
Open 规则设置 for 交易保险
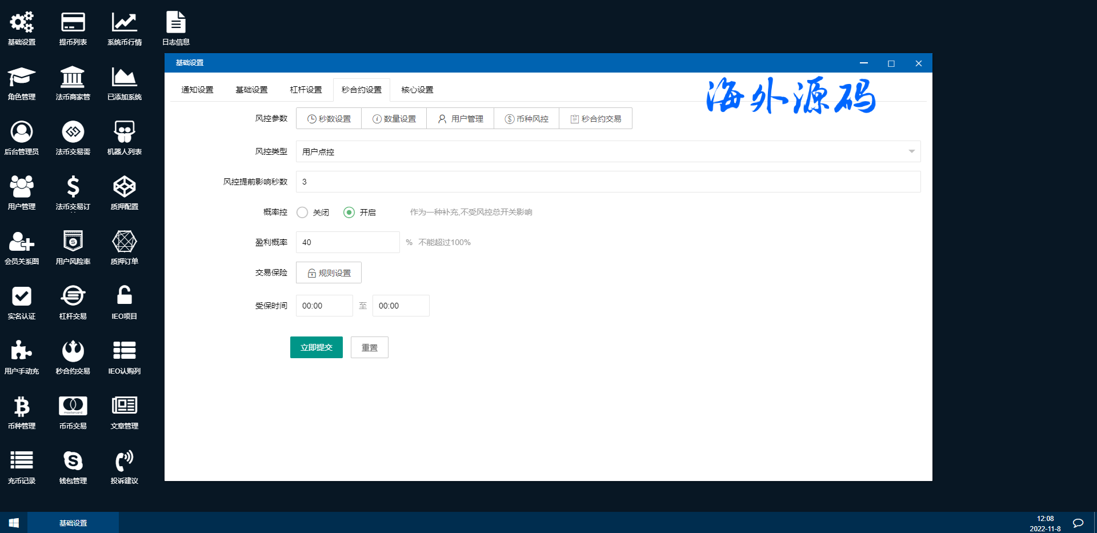[x=329, y=273]
